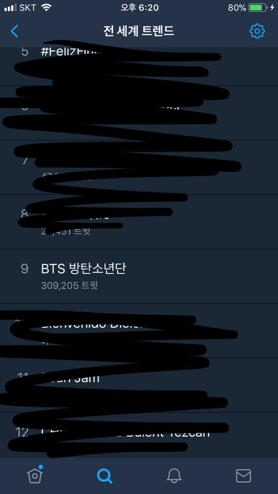Select the Search magnifier tab
Viewport: 278px width, 494px height.
[104, 475]
